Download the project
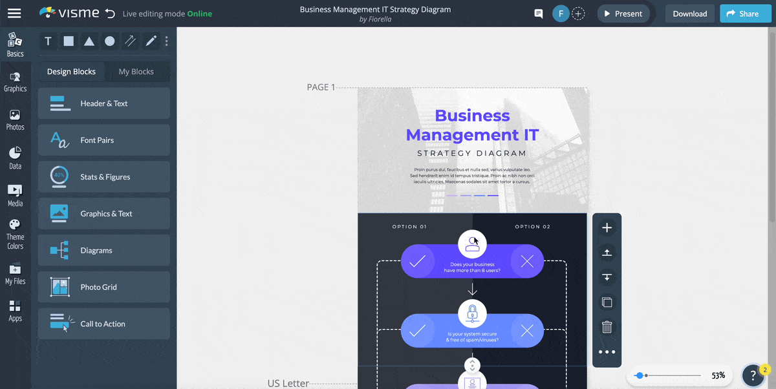 click(689, 13)
